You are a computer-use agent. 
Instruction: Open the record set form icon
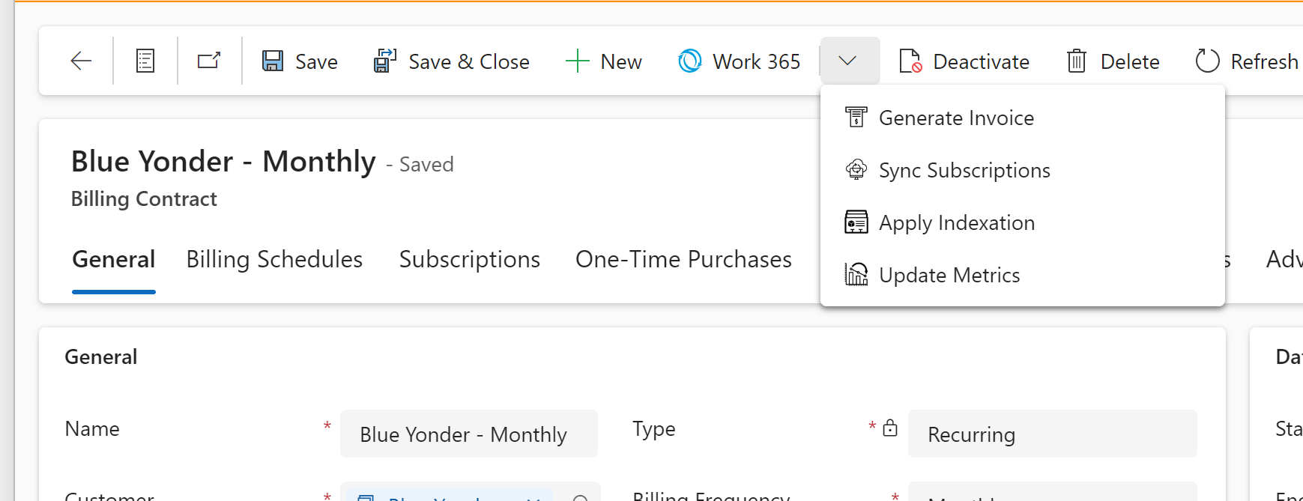click(145, 61)
